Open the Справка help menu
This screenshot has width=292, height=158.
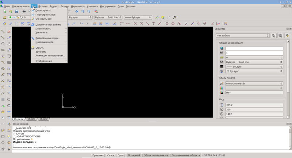coord(131,6)
